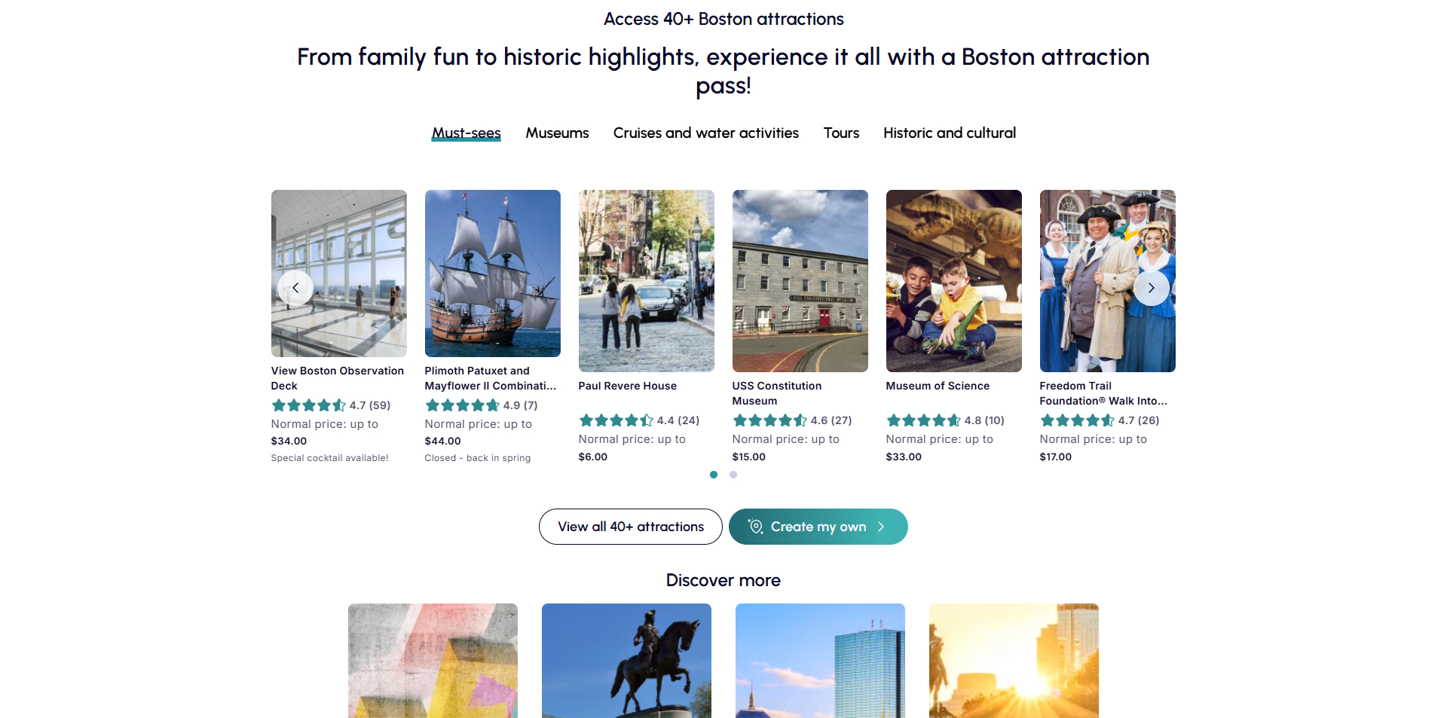Open the USS Constitution Museum title link
This screenshot has height=718, width=1447.
pos(776,393)
